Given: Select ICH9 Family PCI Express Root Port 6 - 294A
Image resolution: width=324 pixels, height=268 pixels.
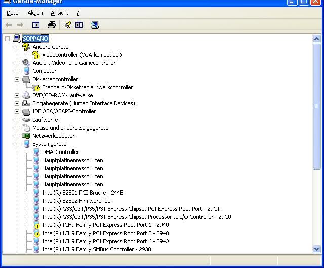Looking at the screenshot, I should click(106, 241).
